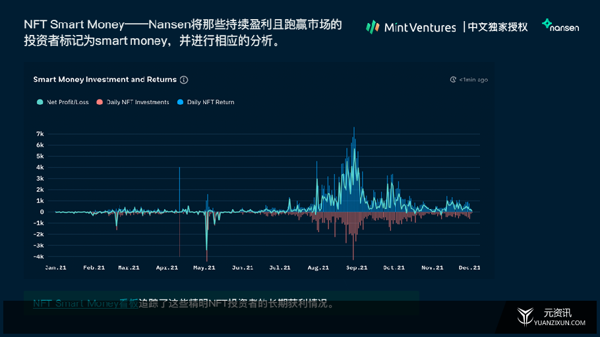Click the '2k' y-axis label
Viewport: 600px width, 337px height.
[40, 189]
